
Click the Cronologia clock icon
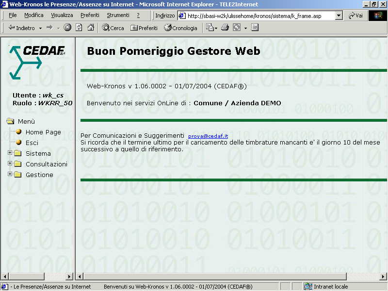(168, 28)
